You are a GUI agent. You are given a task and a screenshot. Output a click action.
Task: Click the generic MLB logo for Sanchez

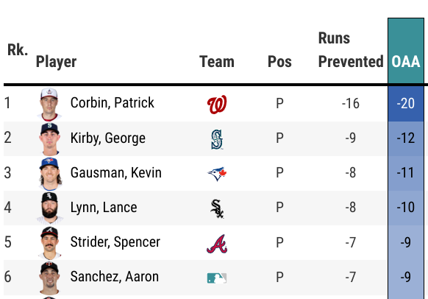click(x=217, y=278)
